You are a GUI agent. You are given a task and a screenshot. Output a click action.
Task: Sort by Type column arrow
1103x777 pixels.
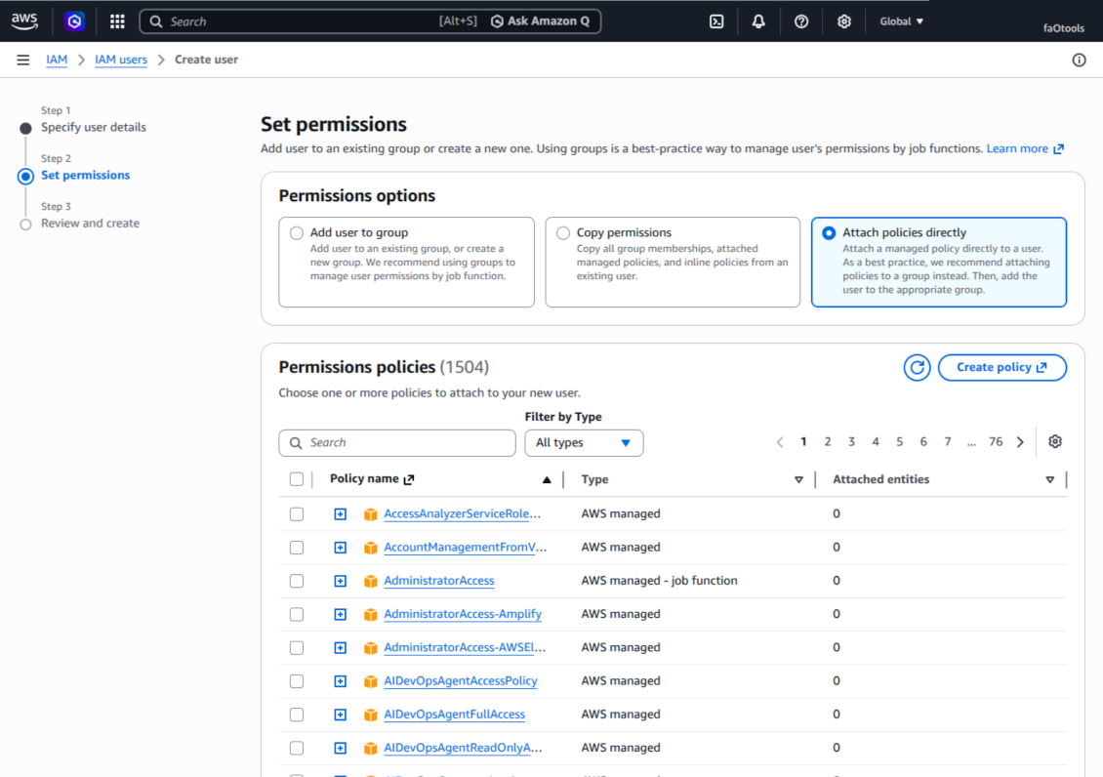coord(798,479)
